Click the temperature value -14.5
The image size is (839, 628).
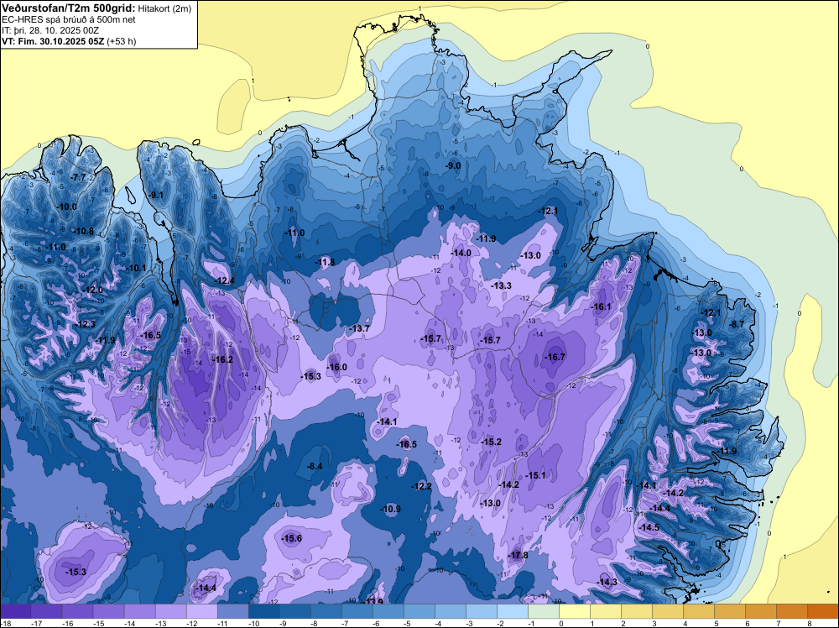[x=649, y=528]
